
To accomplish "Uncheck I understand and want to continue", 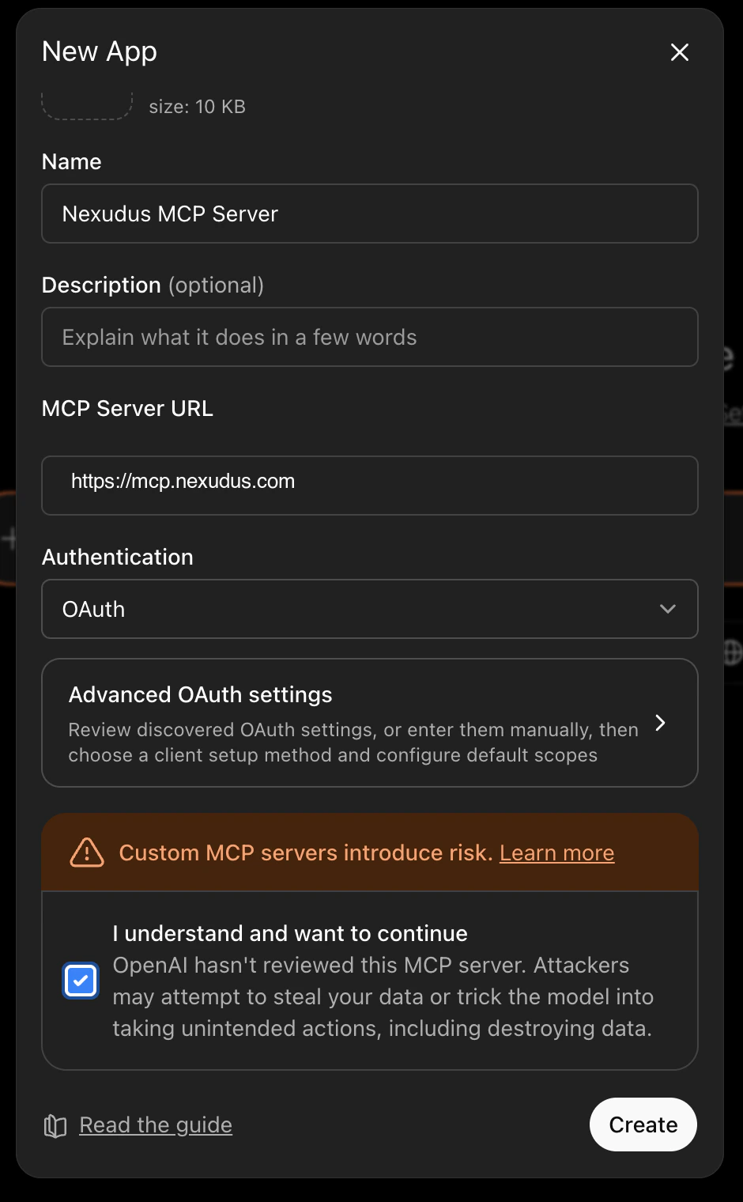I will (x=81, y=981).
